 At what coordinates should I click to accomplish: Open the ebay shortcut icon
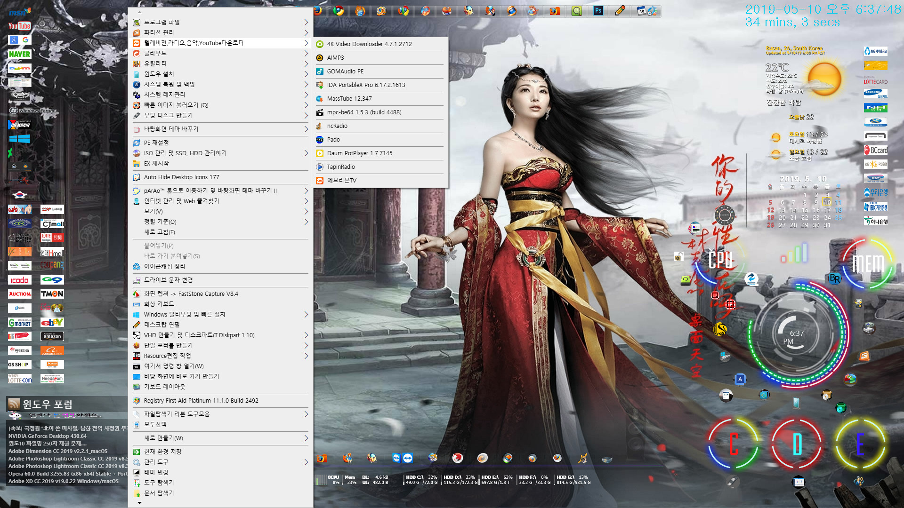tap(52, 322)
